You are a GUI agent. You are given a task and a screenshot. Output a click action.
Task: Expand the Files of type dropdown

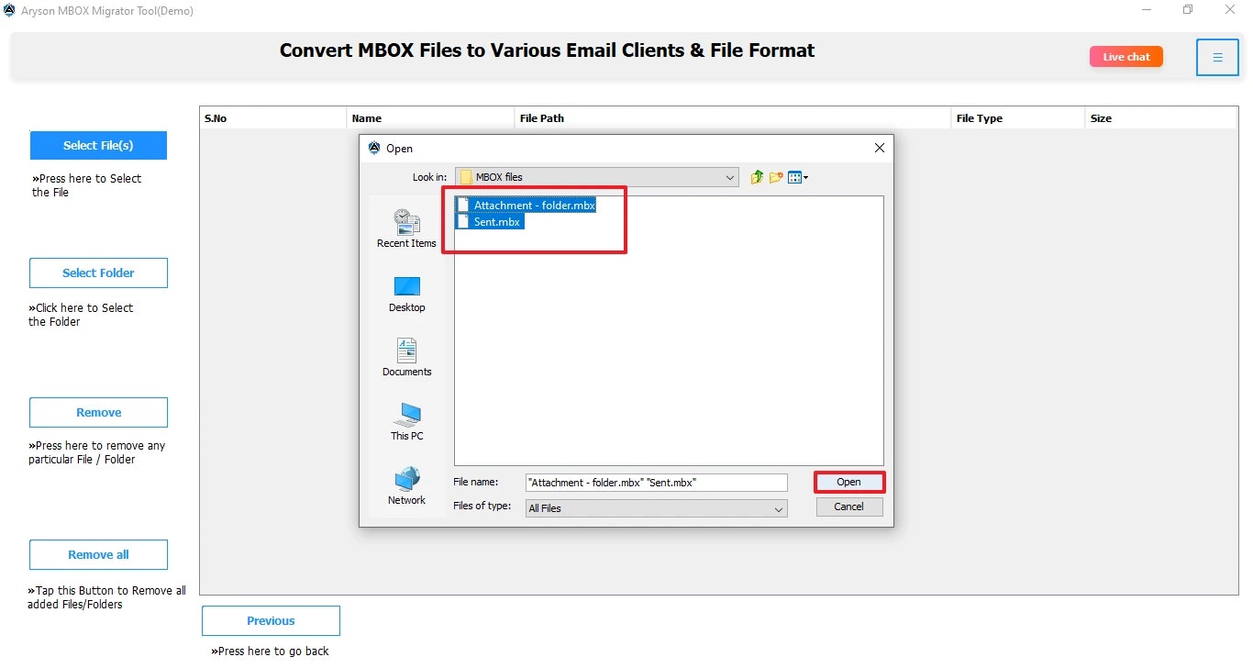click(x=779, y=508)
